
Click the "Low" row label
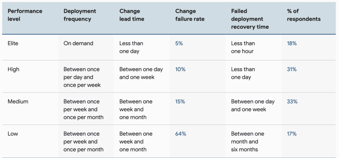(13, 134)
